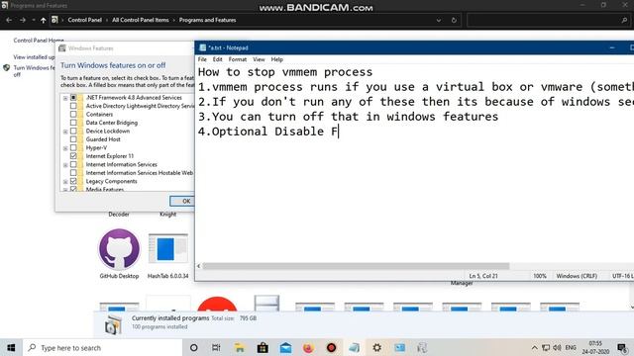Select the GitHub Desktop program icon
634x356 pixels.
coord(119,249)
